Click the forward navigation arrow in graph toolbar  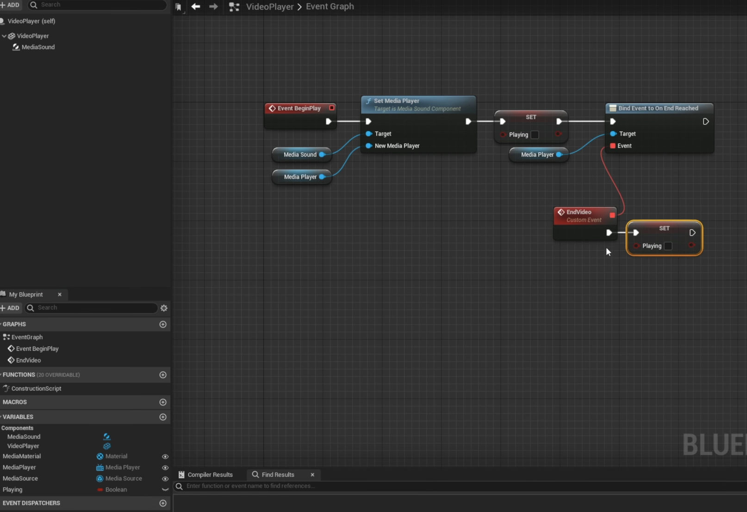click(213, 6)
